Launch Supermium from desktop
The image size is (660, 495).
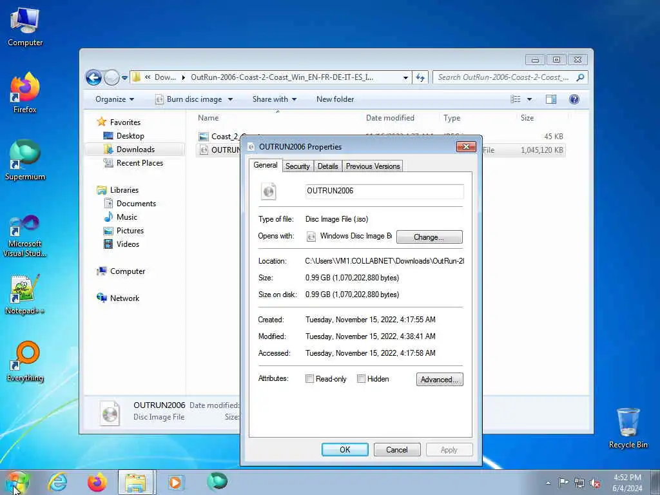click(25, 160)
